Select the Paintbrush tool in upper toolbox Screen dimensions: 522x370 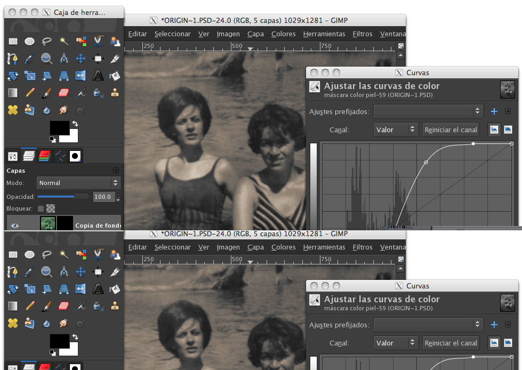click(46, 93)
